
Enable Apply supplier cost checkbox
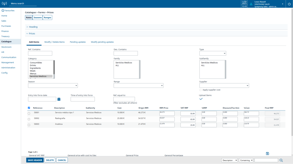pos(201,90)
